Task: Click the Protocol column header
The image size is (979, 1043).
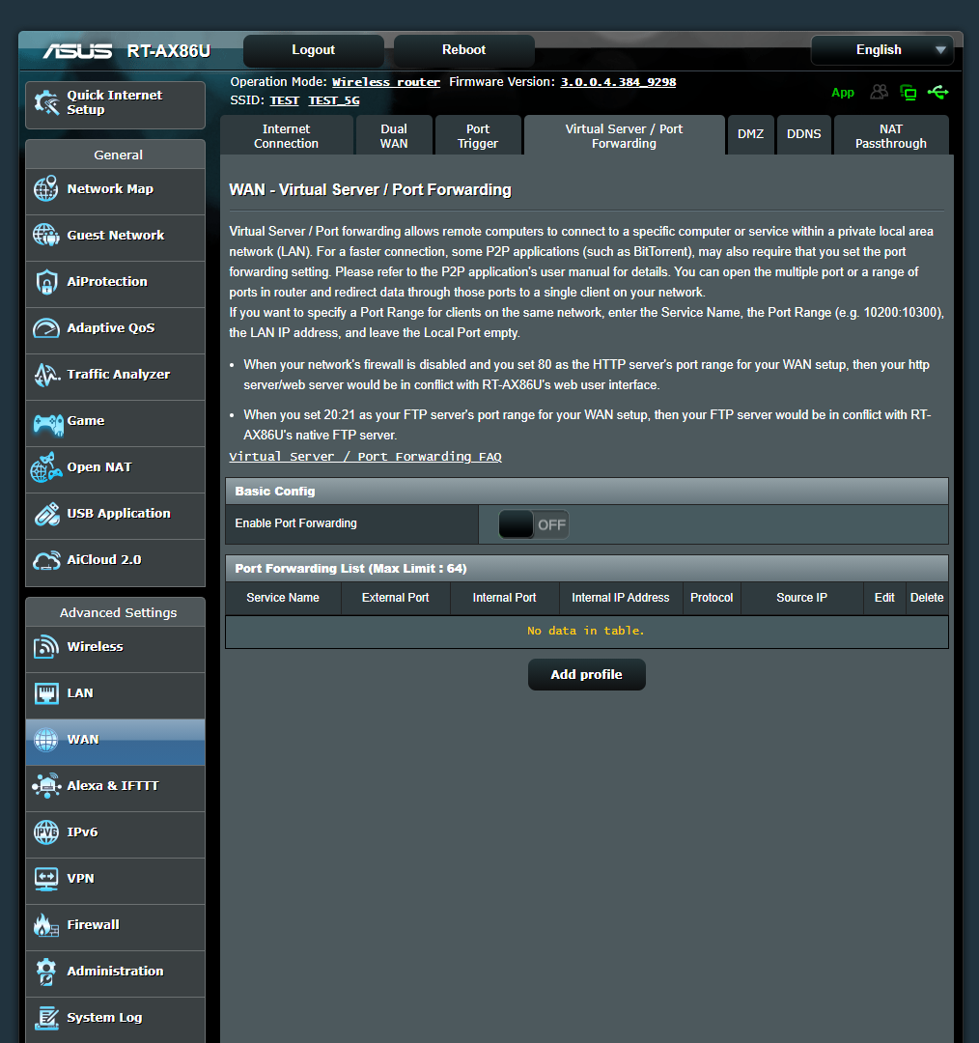Action: [x=711, y=598]
